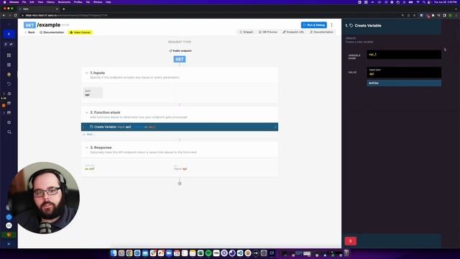Open Google Chrome in the Dock
The width and height of the screenshot is (460, 259).
coord(129,253)
